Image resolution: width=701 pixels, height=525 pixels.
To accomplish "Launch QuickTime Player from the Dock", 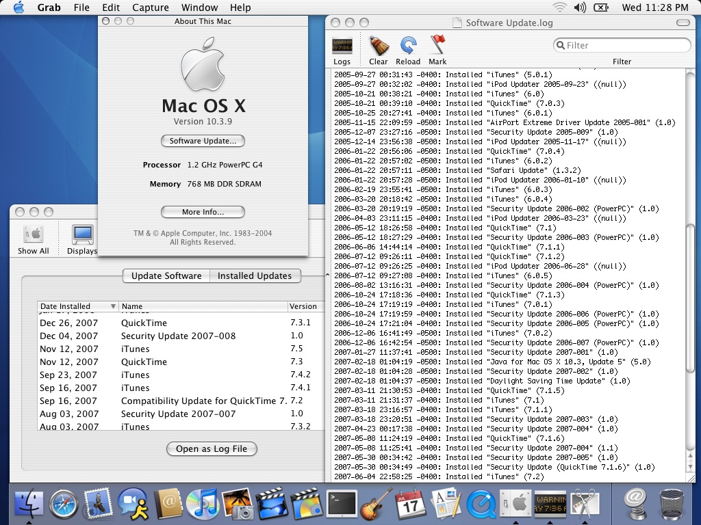I will [x=481, y=504].
